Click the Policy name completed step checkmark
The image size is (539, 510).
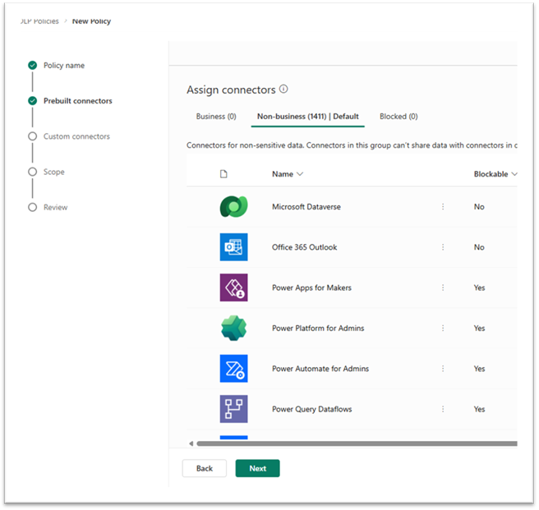click(x=33, y=66)
